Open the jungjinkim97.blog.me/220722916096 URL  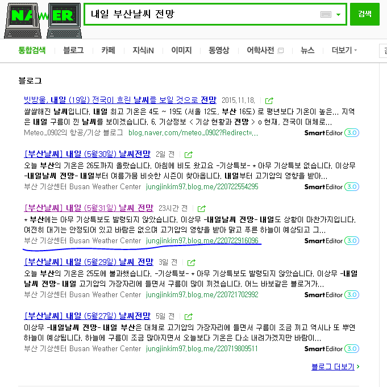202,240
